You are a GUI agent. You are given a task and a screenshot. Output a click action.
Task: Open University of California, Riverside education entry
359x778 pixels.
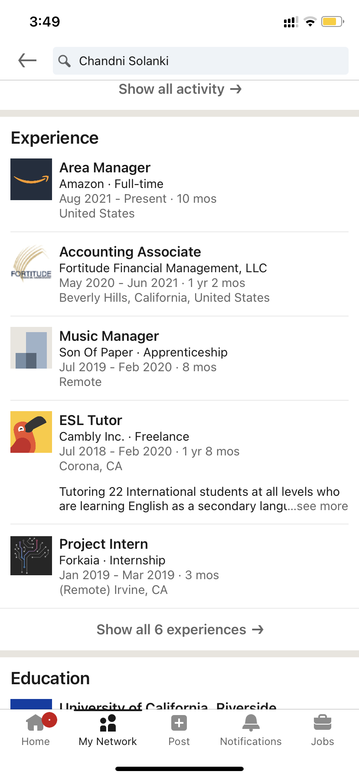click(x=168, y=705)
